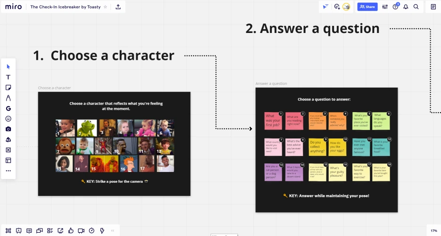Select 'KEY: Answer while maintaining your pose!' text
Viewport: 441px width, 236px height.
[326, 196]
